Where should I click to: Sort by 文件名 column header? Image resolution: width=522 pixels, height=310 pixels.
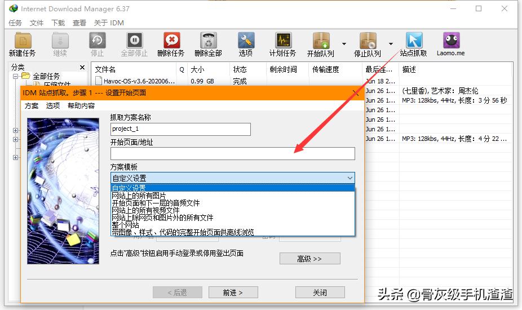134,69
